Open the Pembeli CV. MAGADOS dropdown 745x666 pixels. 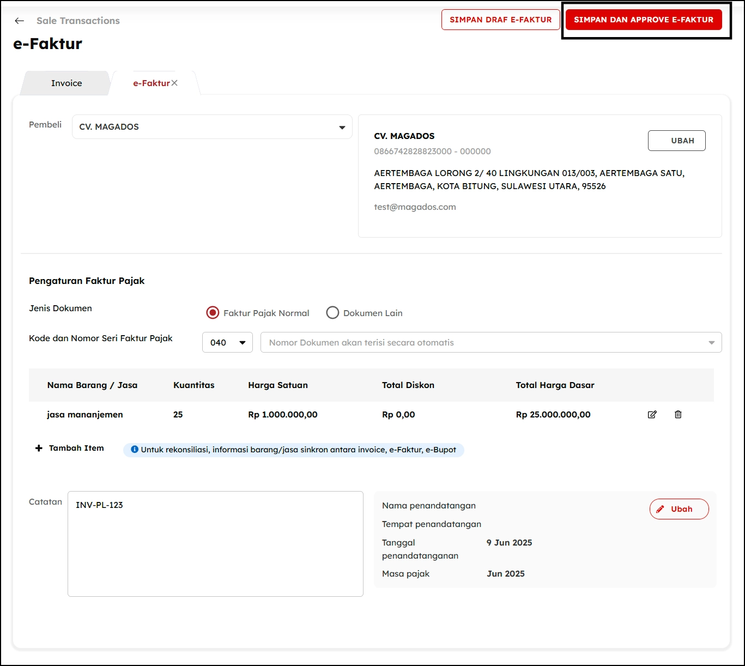(212, 127)
